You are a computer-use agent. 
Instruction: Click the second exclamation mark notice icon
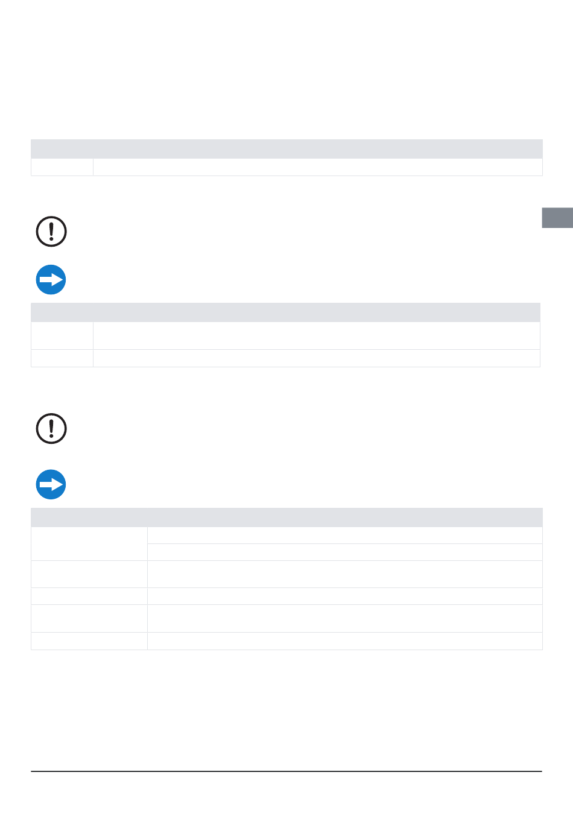pos(51,429)
